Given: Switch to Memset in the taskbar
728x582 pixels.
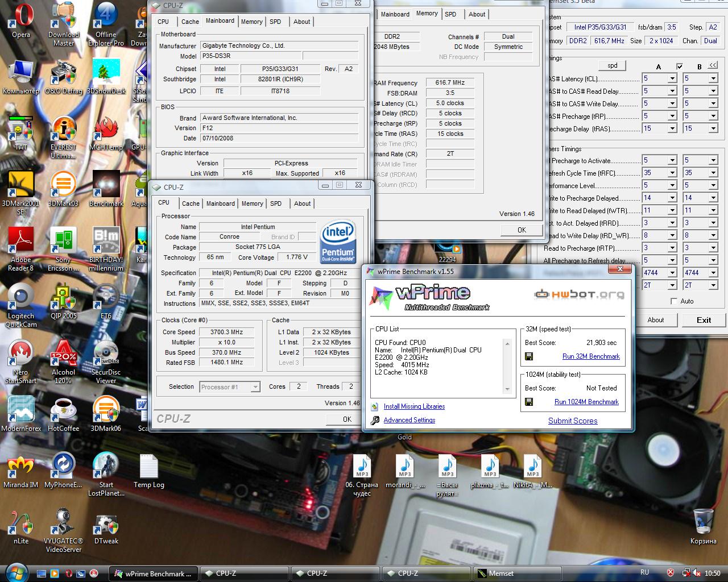Looking at the screenshot, I should click(x=517, y=573).
